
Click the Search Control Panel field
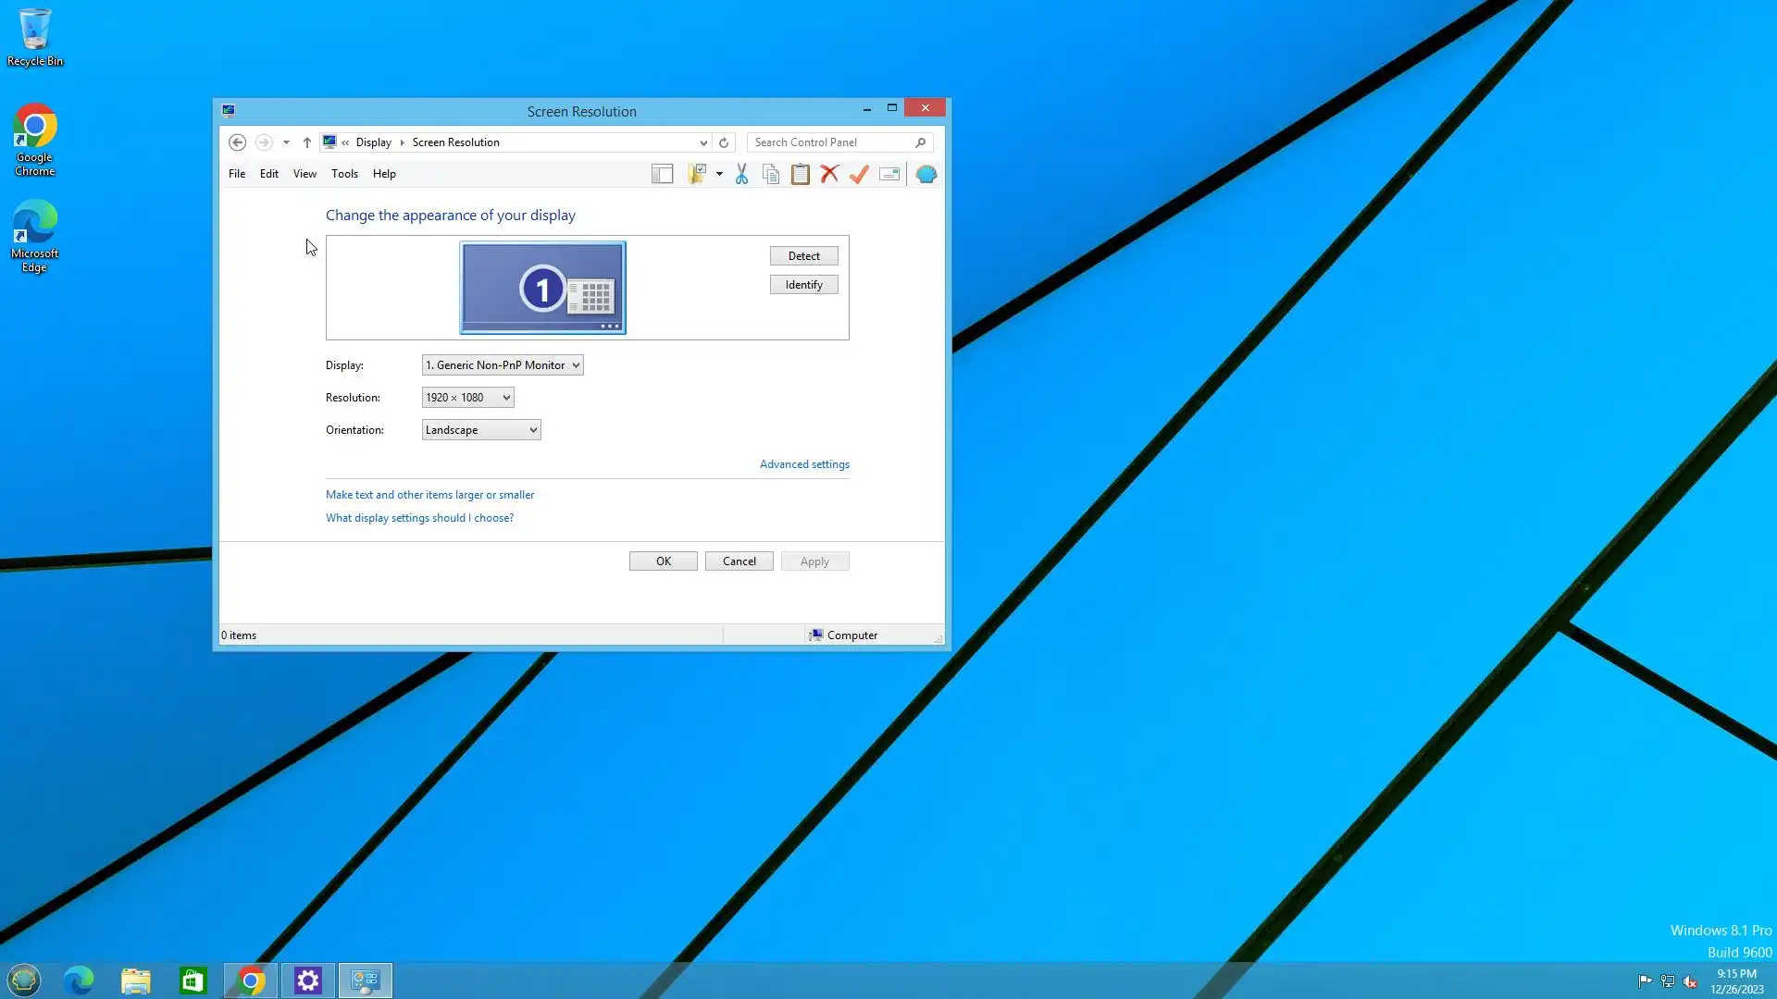point(831,142)
